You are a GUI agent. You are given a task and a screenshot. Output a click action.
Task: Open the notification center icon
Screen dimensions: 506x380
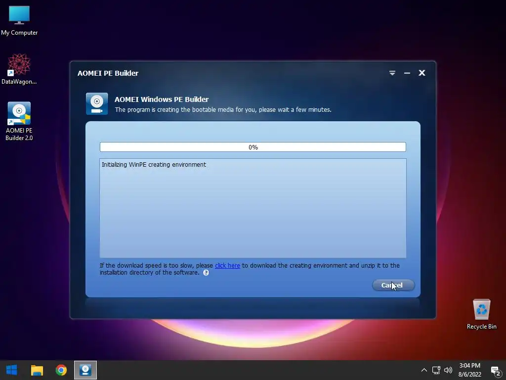[496, 371]
